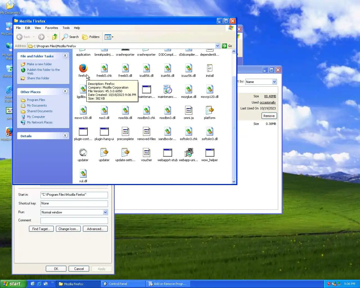The image size is (360, 288).
Task: Click Remove in Add or Remove Programs
Action: point(269,116)
